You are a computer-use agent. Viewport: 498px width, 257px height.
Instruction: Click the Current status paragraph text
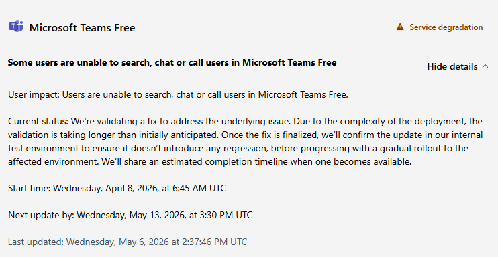[245, 141]
